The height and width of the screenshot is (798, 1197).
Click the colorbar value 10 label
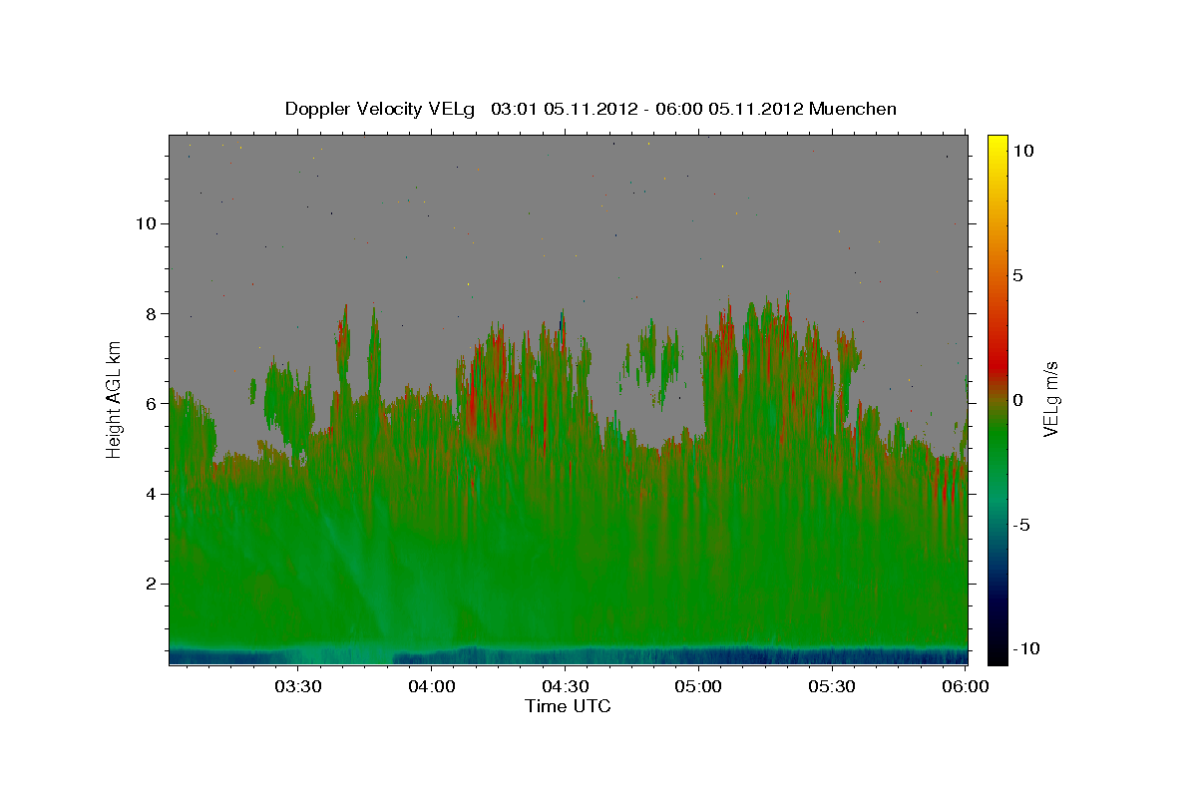tap(1023, 151)
